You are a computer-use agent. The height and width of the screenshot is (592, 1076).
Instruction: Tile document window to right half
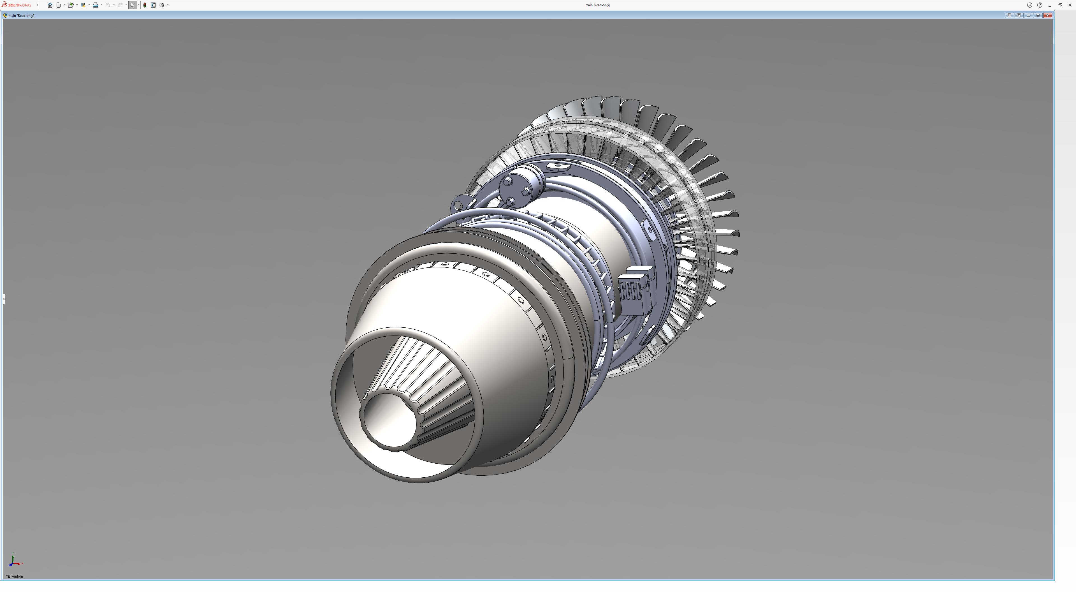[1019, 15]
